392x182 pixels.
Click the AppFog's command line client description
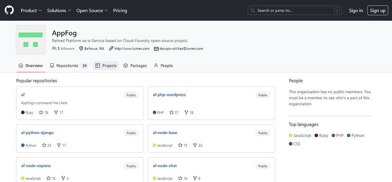(x=44, y=103)
